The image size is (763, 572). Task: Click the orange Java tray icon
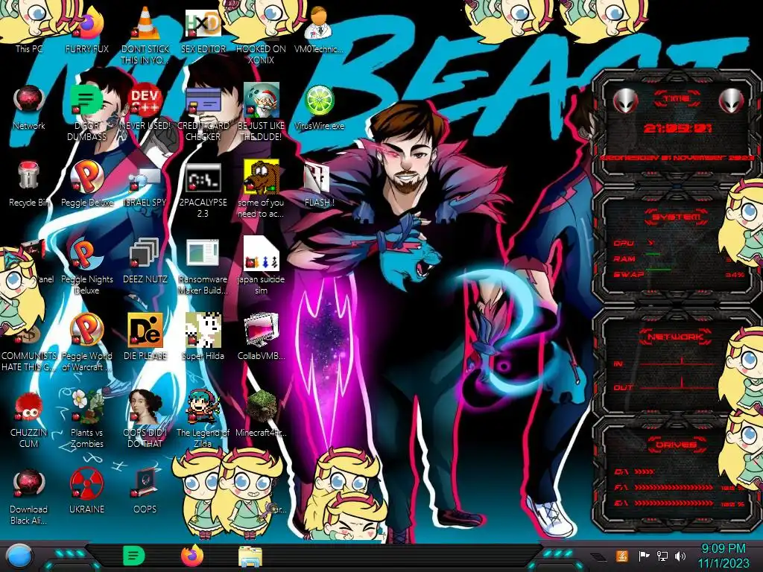point(621,556)
